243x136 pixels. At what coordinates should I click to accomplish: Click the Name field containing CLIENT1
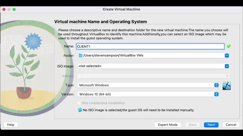coord(150,46)
